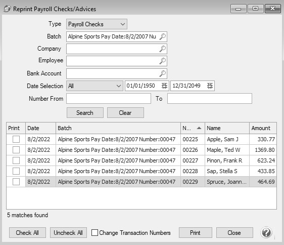
Task: Tick the Print checkbox for check 00227
Action: [16, 160]
